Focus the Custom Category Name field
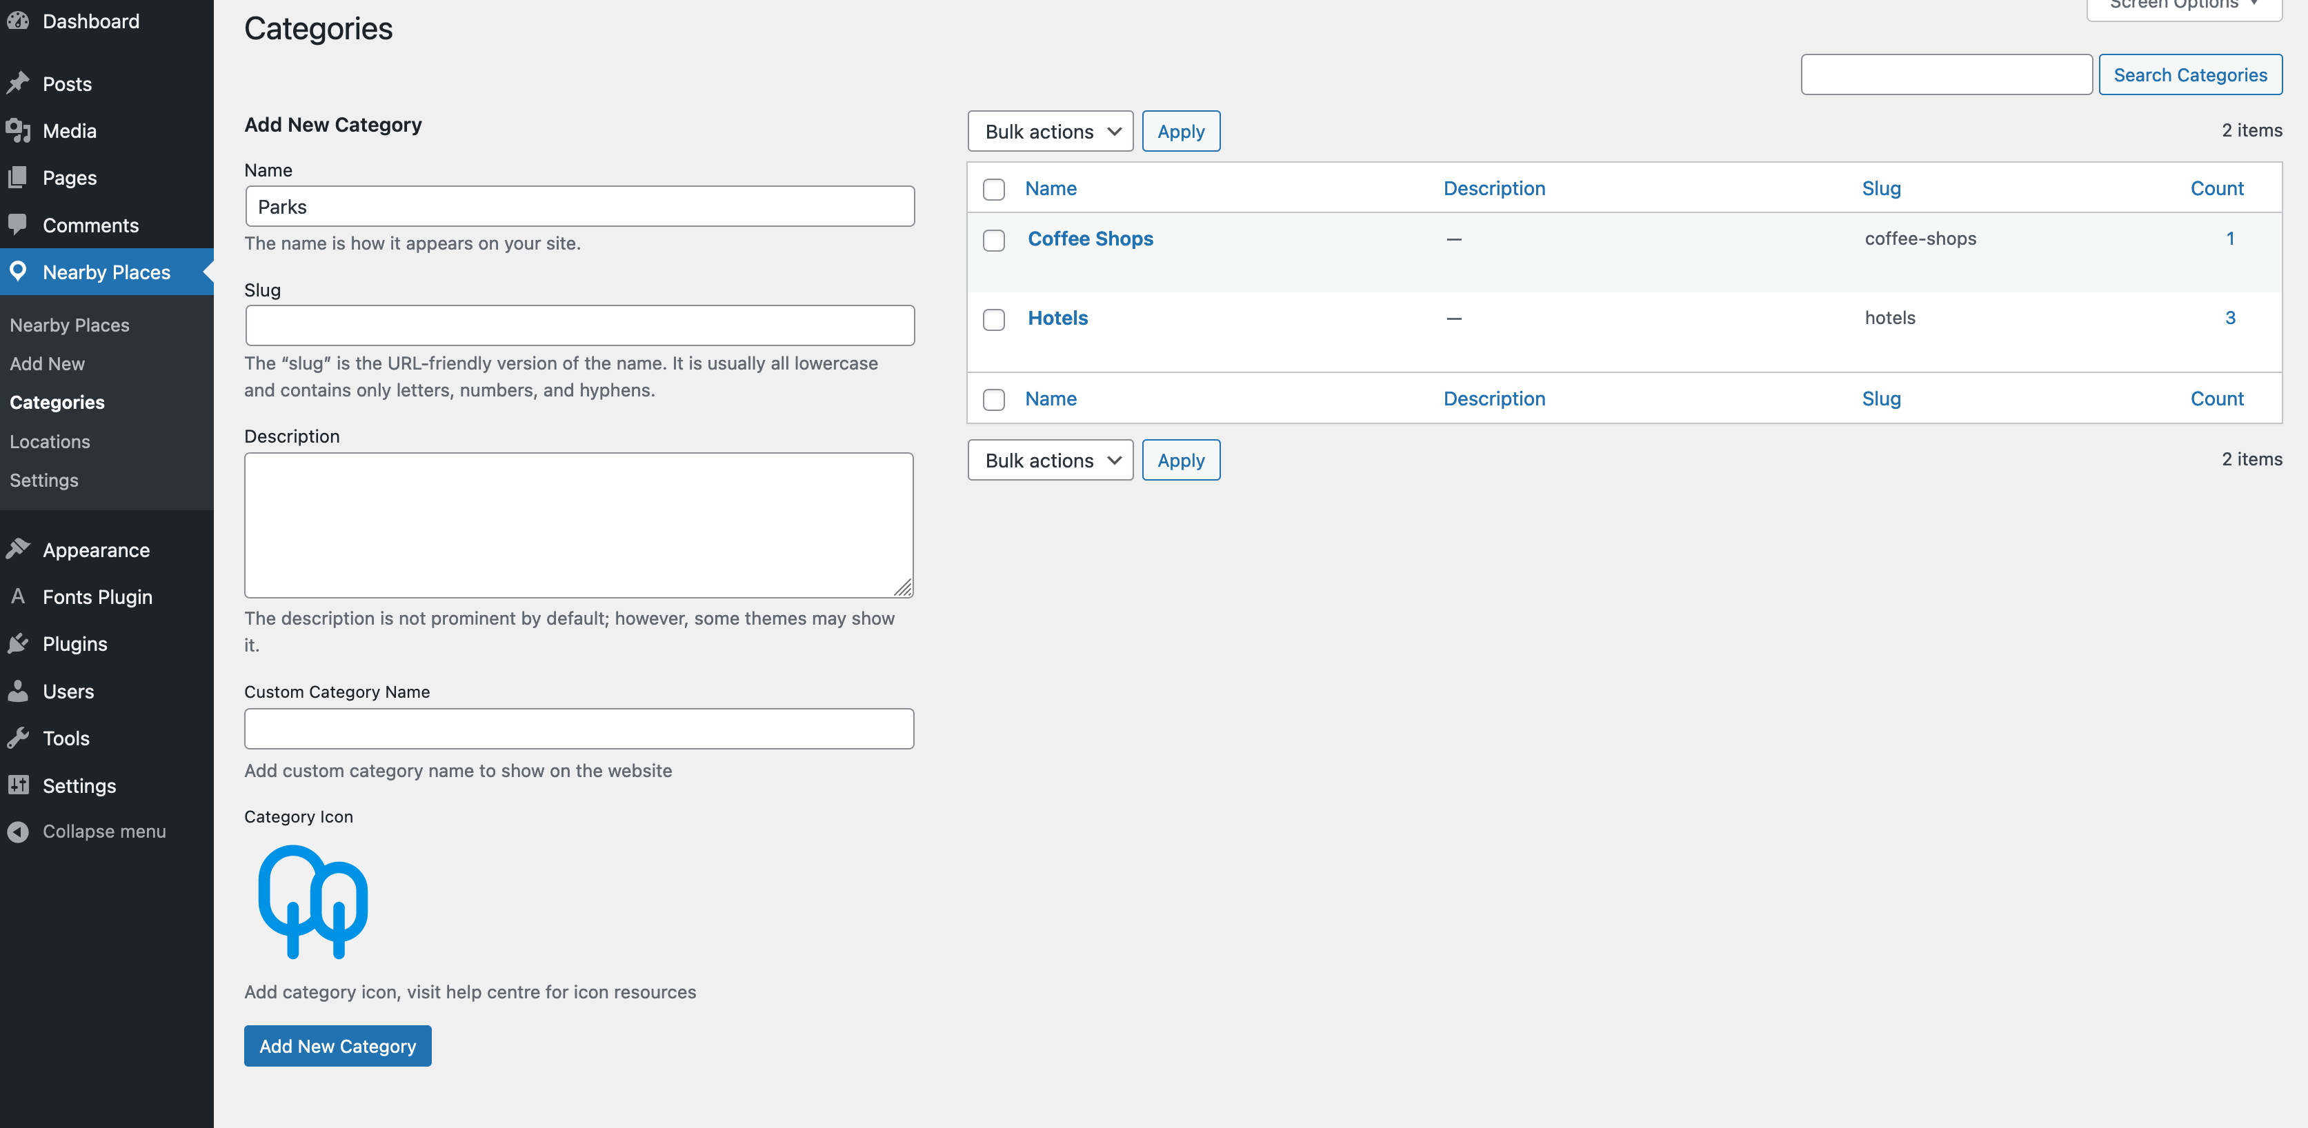Screen dimensions: 2308x1128 tap(579, 729)
